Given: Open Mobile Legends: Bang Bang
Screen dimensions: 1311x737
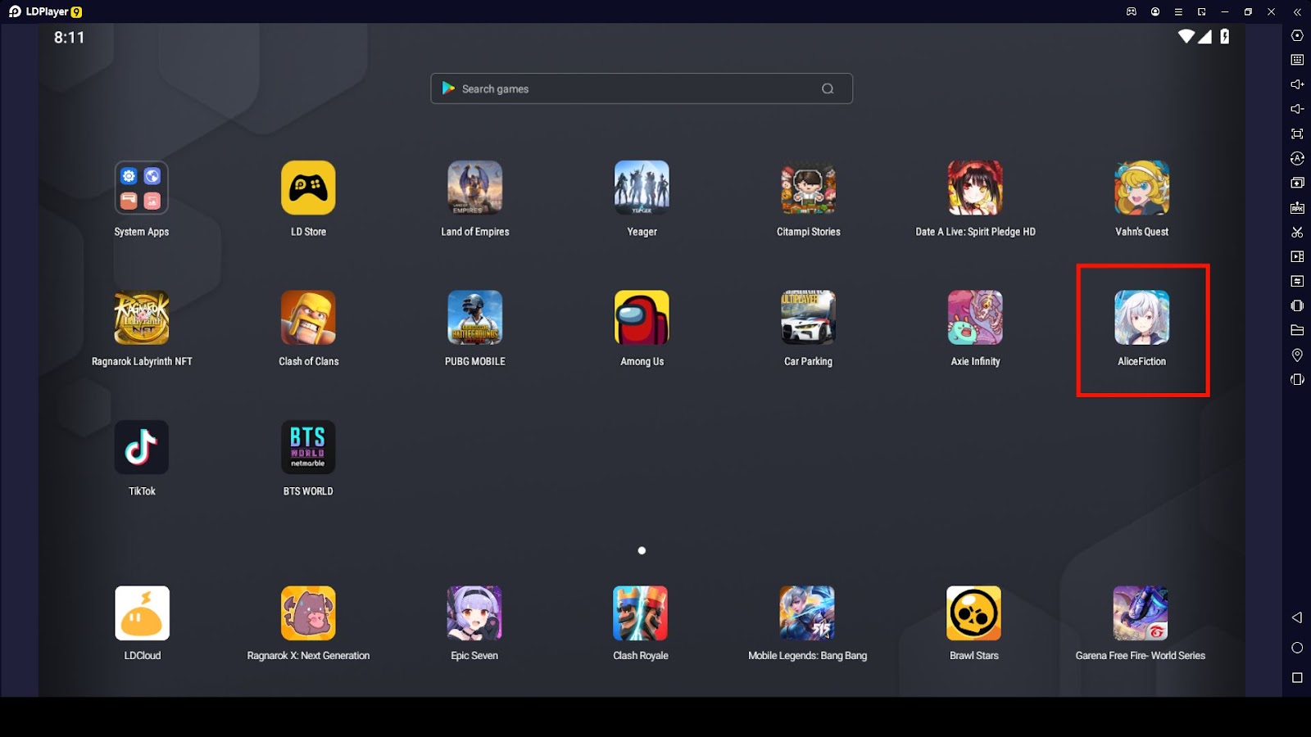Looking at the screenshot, I should (x=807, y=613).
